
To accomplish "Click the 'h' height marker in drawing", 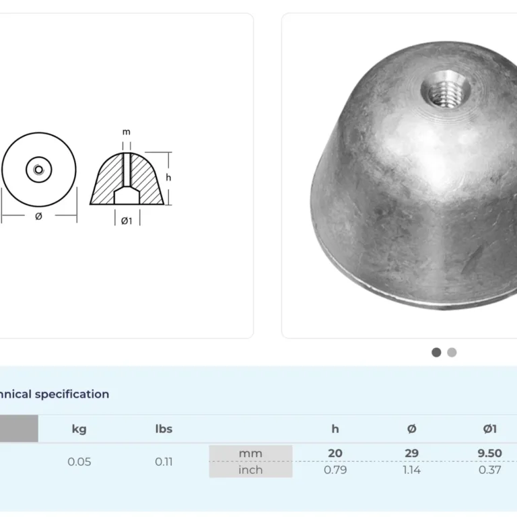I will [x=169, y=178].
